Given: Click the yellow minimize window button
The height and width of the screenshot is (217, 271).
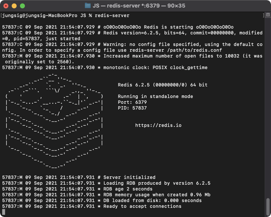Looking at the screenshot, I should (14, 6).
